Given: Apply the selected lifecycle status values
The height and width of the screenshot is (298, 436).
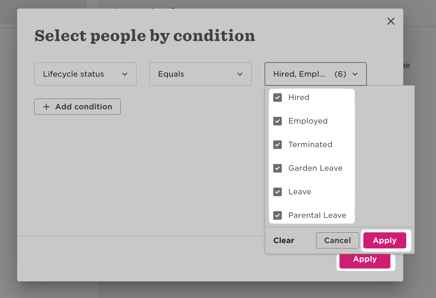Looking at the screenshot, I should [385, 240].
